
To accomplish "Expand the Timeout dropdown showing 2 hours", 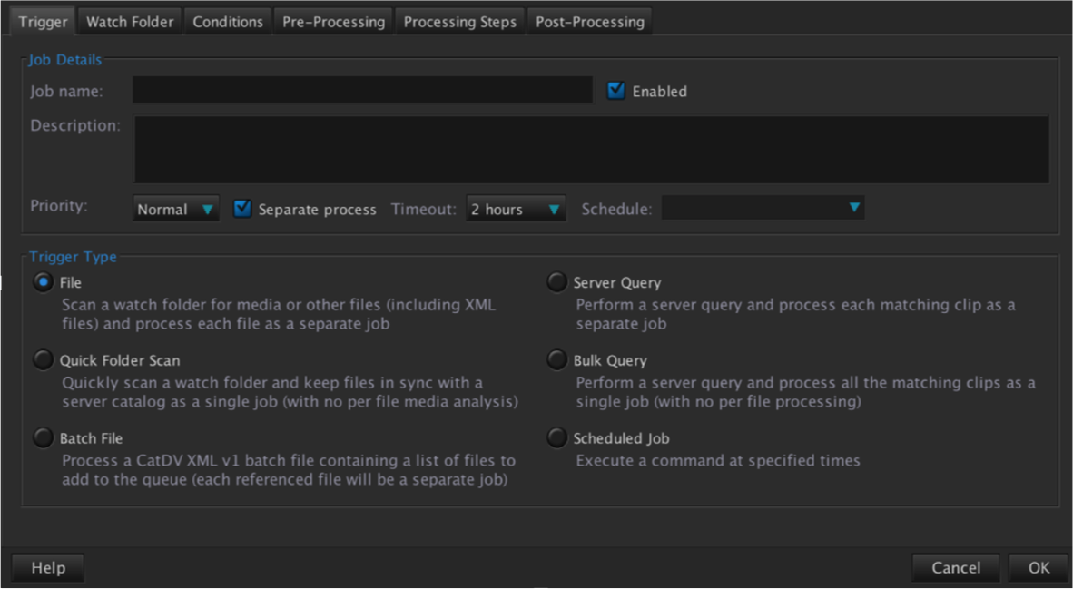I will tap(516, 209).
